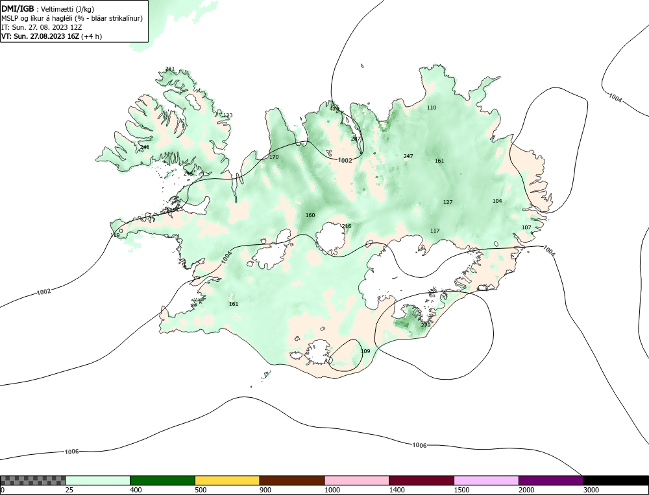Click the 1004 isobar label inland in west Iceland
The width and height of the screenshot is (649, 495).
tap(227, 257)
